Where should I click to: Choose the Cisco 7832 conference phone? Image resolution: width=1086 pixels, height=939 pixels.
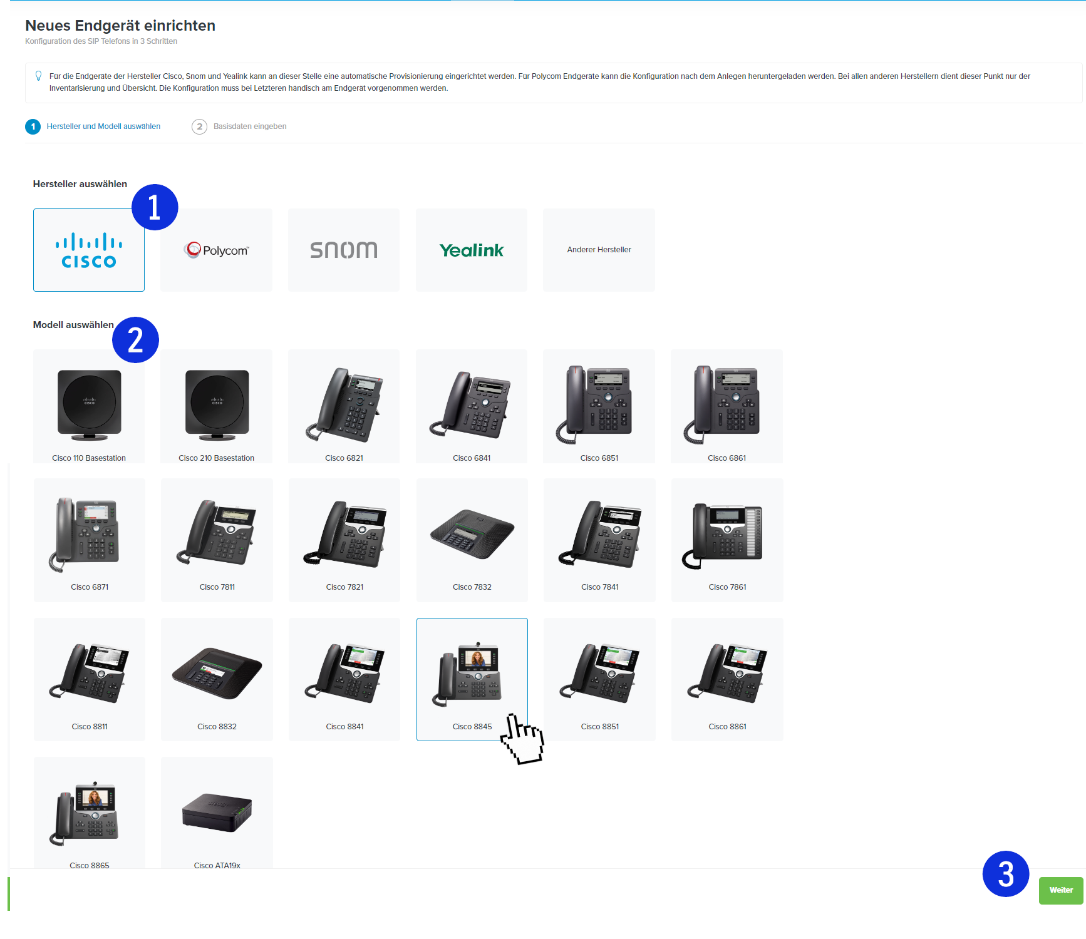tap(472, 540)
